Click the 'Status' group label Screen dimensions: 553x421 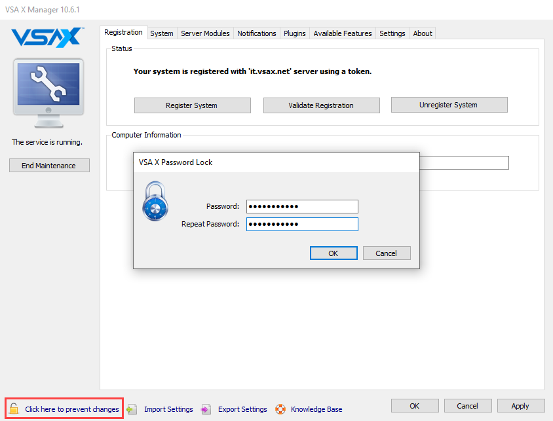[122, 48]
